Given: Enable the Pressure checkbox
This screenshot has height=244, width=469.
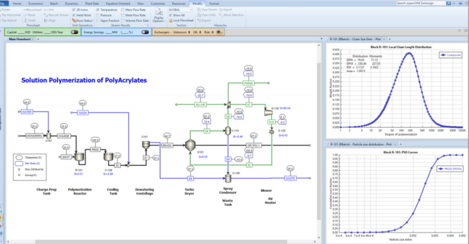Looking at the screenshot, I should 98,15.
